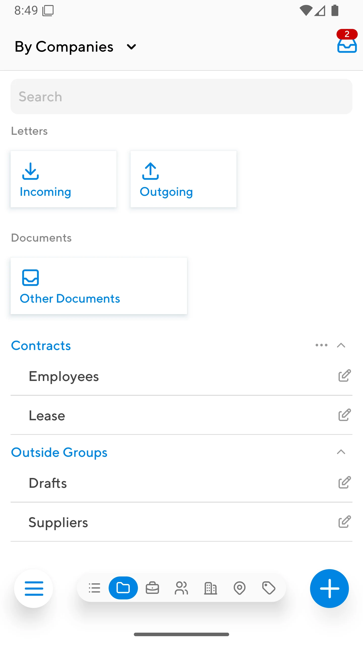
Task: Open the briefcase tab in bottom bar
Action: [x=152, y=588]
